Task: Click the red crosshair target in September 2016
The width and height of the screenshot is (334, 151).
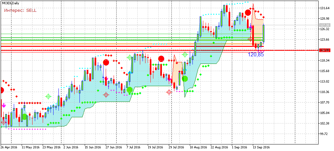Action: click(250, 39)
